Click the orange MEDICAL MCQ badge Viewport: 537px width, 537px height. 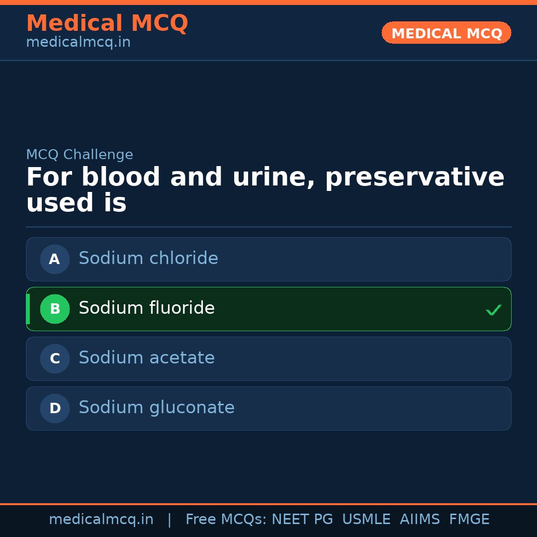pos(446,33)
